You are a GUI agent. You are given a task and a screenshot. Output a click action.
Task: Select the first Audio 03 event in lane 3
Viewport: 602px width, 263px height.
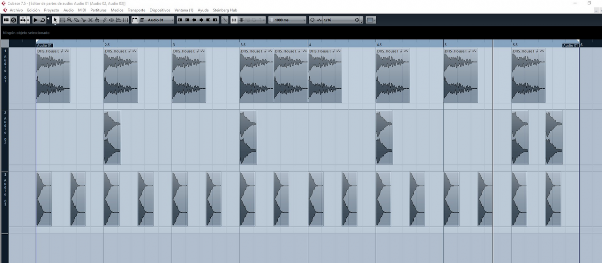[x=44, y=199]
